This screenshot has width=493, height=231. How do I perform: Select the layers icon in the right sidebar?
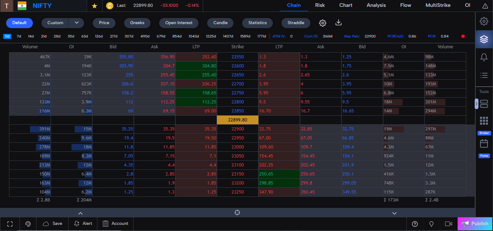[484, 39]
